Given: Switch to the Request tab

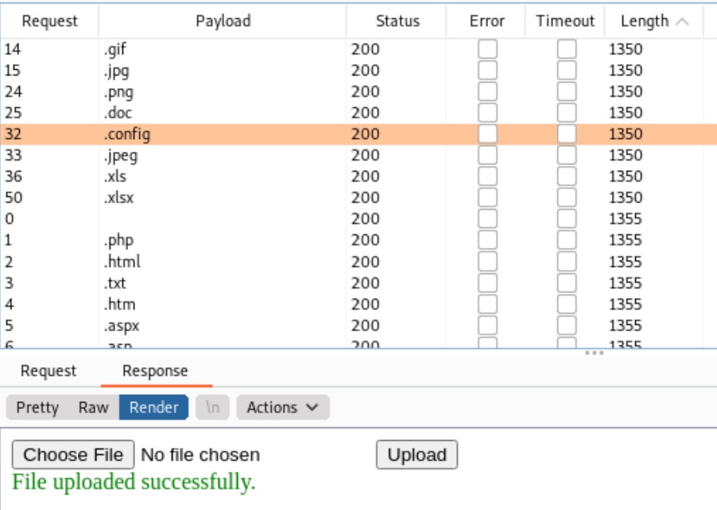Looking at the screenshot, I should tap(48, 371).
